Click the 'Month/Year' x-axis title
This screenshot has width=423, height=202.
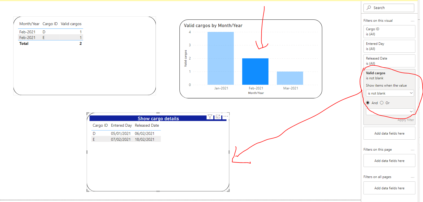point(256,93)
